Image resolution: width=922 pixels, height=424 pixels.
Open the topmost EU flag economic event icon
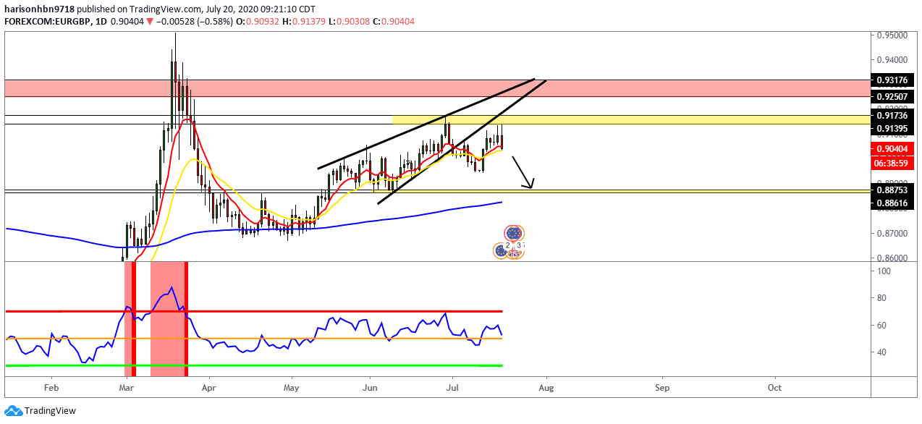(x=514, y=234)
